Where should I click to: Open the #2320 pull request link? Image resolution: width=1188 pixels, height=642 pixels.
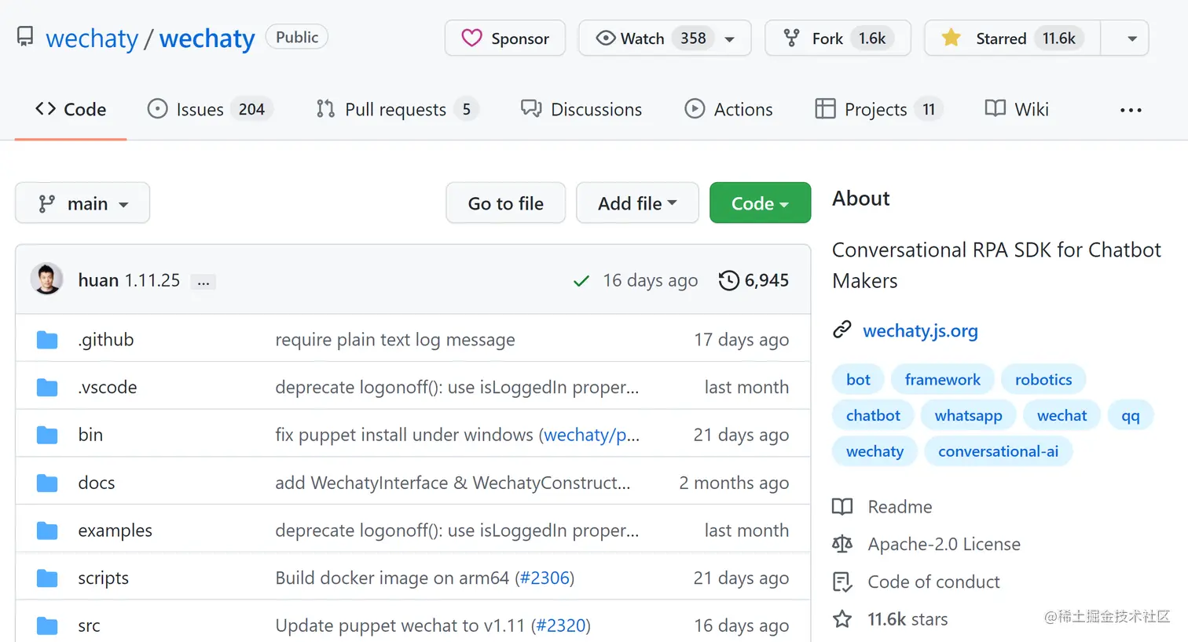pos(561,626)
